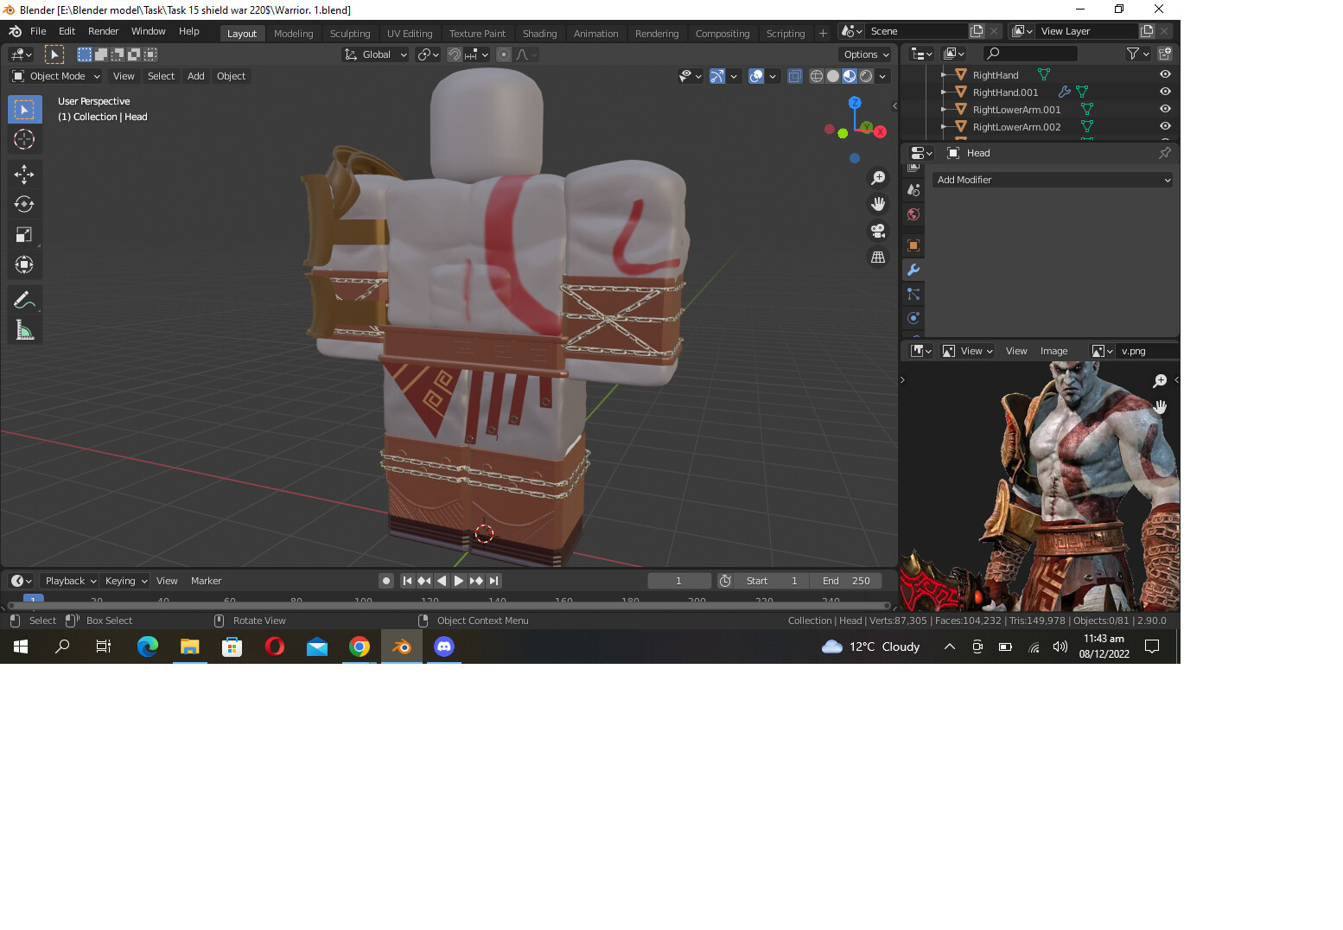Switch viewport to Rendered shading mode
Screen dimensions: 1343x930
point(864,76)
